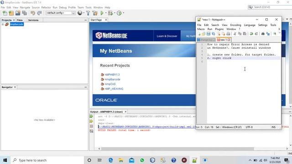The width and height of the screenshot is (292, 164).
Task: Close the Start Page tab
Action: click(x=106, y=20)
